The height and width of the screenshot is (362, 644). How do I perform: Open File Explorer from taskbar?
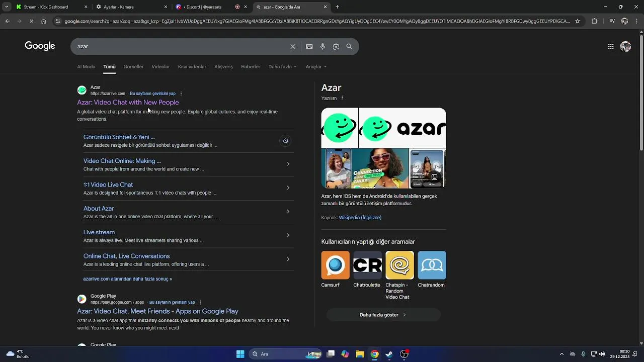pyautogui.click(x=360, y=354)
